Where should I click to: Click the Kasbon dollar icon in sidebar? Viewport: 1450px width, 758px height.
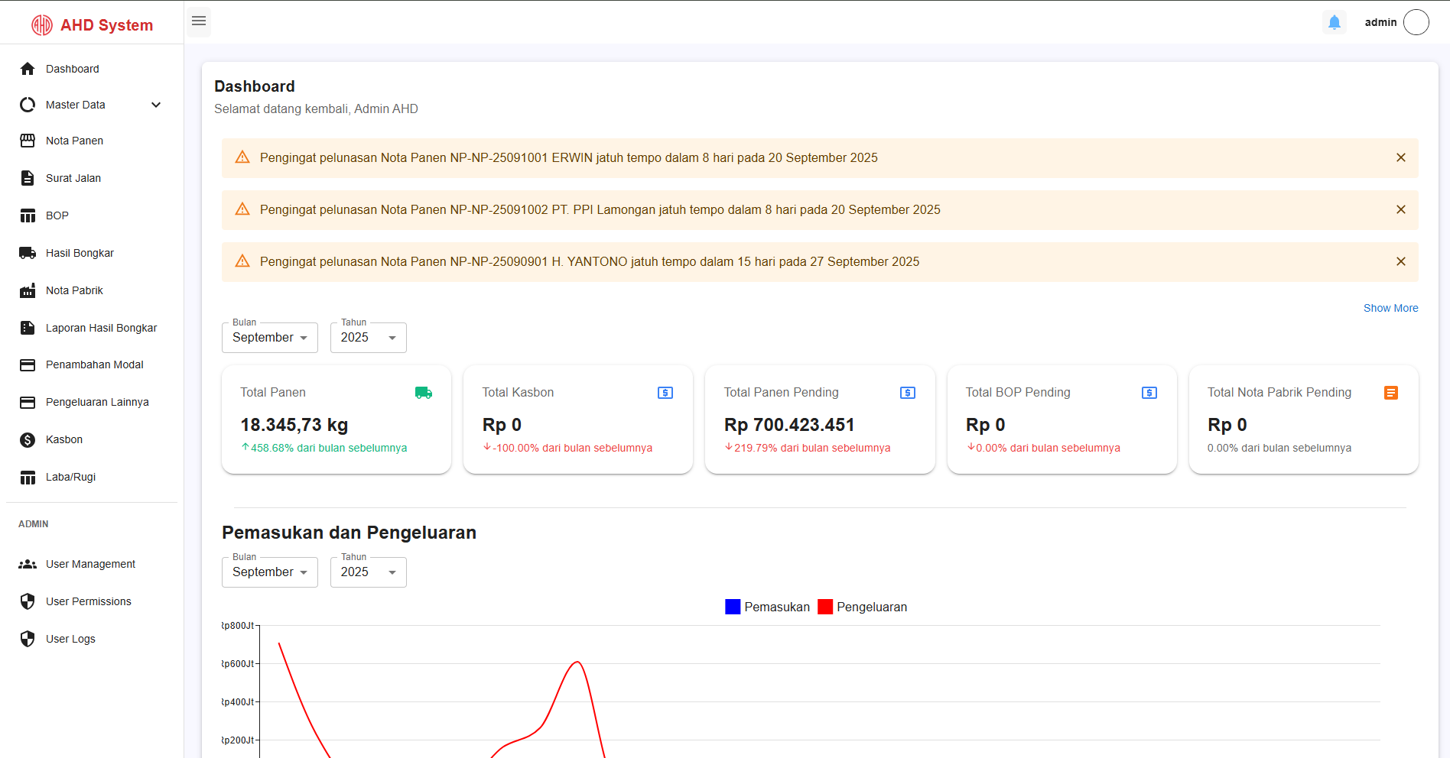28,439
